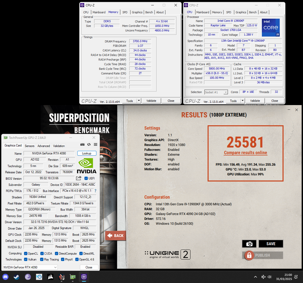Screen dimensions: 303x283
Task: Show hidden system tray icons
Action: click(x=255, y=277)
